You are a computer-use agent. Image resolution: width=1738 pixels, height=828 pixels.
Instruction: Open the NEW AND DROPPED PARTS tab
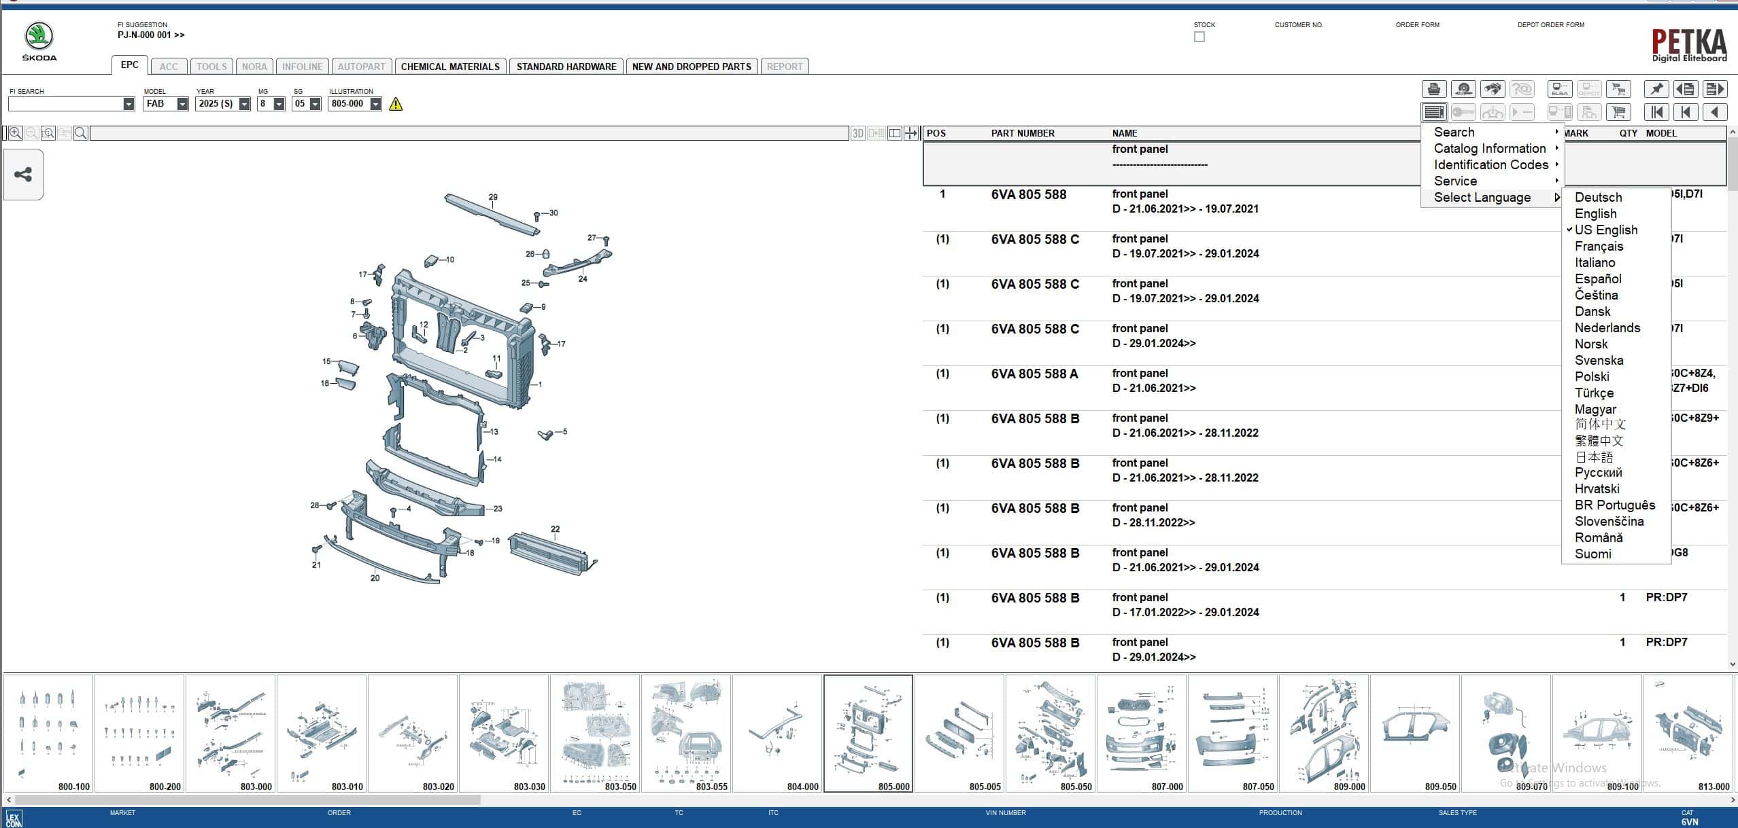(692, 67)
